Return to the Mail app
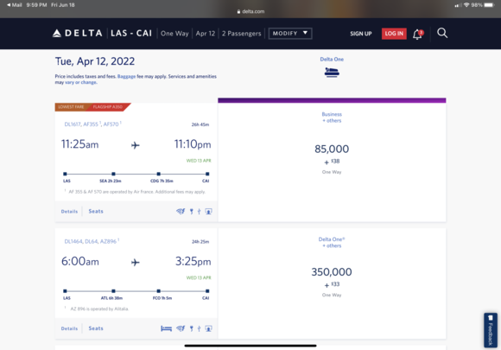 click(x=15, y=5)
